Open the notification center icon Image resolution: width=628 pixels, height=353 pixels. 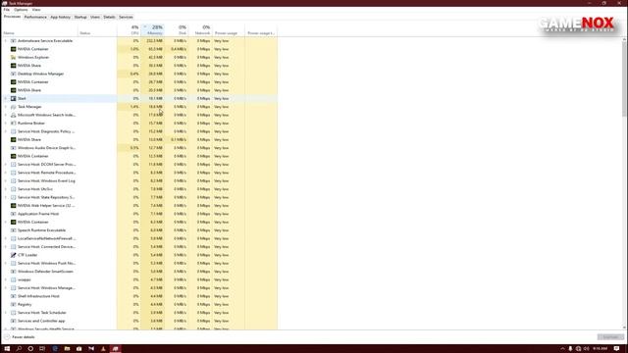[x=617, y=349]
